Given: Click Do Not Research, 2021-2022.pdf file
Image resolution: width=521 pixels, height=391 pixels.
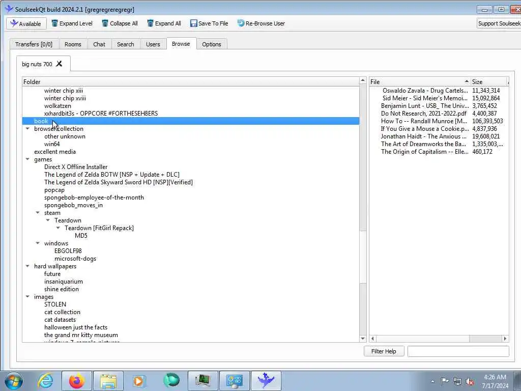Looking at the screenshot, I should pos(424,114).
